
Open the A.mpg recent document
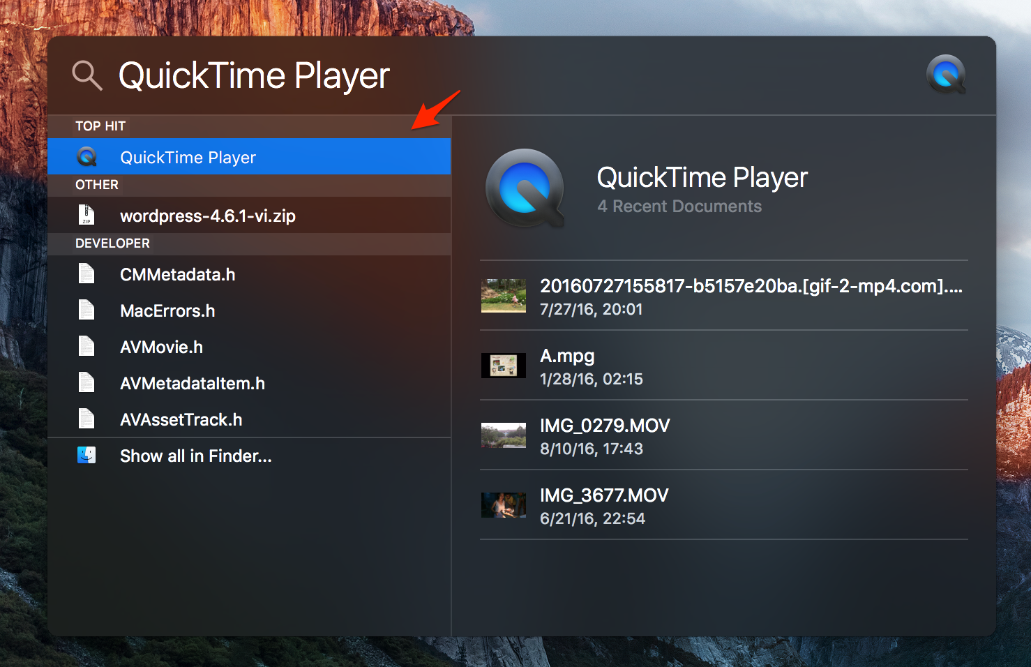click(566, 356)
